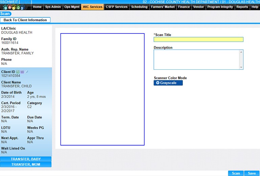Switch to family member TRANSFER, MOM

coord(26,164)
